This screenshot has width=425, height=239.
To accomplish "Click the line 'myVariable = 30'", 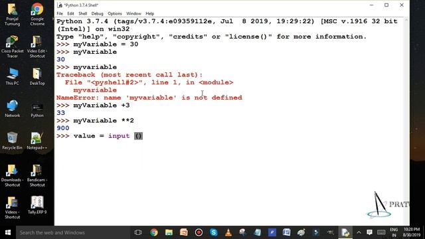I will pyautogui.click(x=106, y=44).
